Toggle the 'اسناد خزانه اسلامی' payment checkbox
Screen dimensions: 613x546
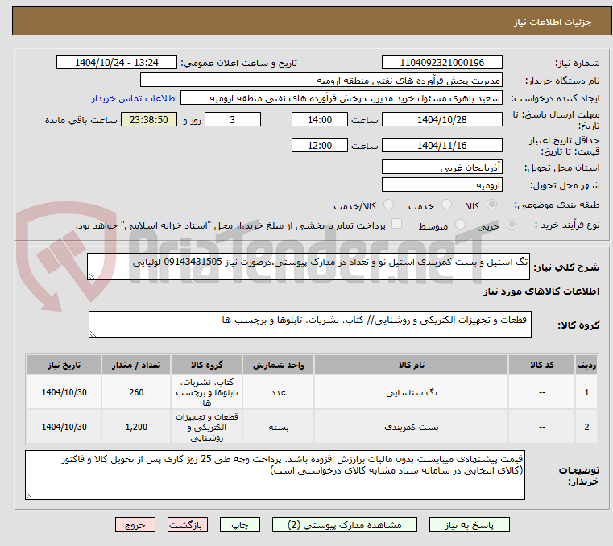click(396, 225)
